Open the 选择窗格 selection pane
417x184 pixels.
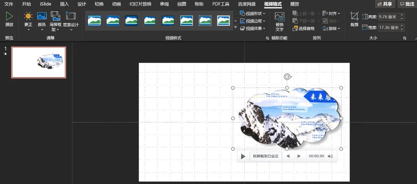pos(304,29)
